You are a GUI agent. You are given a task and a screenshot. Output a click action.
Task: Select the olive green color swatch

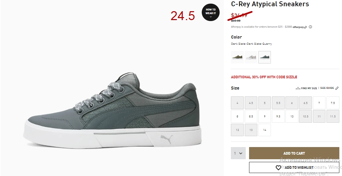click(x=237, y=57)
